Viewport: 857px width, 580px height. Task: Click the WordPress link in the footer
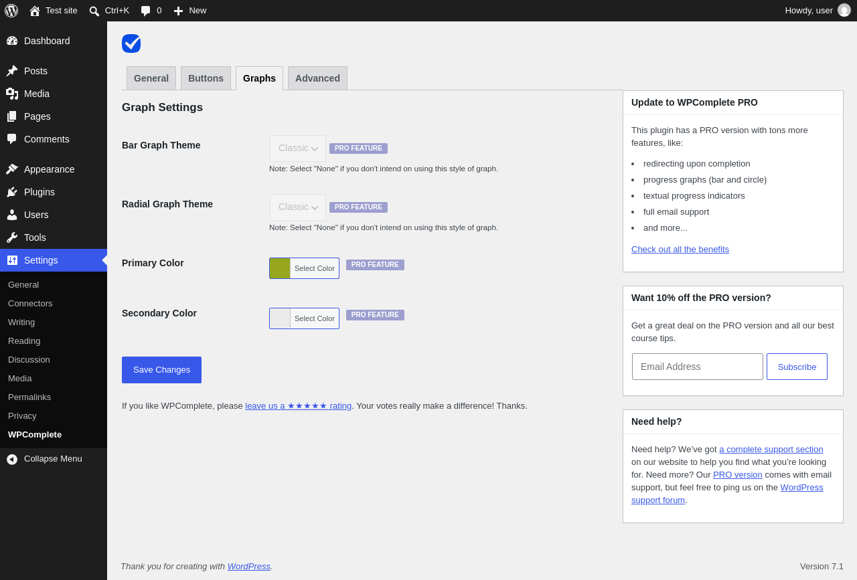(x=249, y=567)
